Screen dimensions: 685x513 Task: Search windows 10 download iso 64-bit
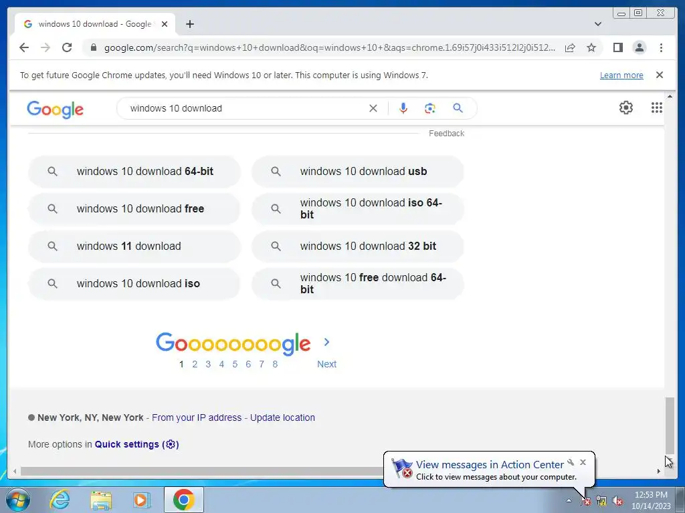click(357, 209)
